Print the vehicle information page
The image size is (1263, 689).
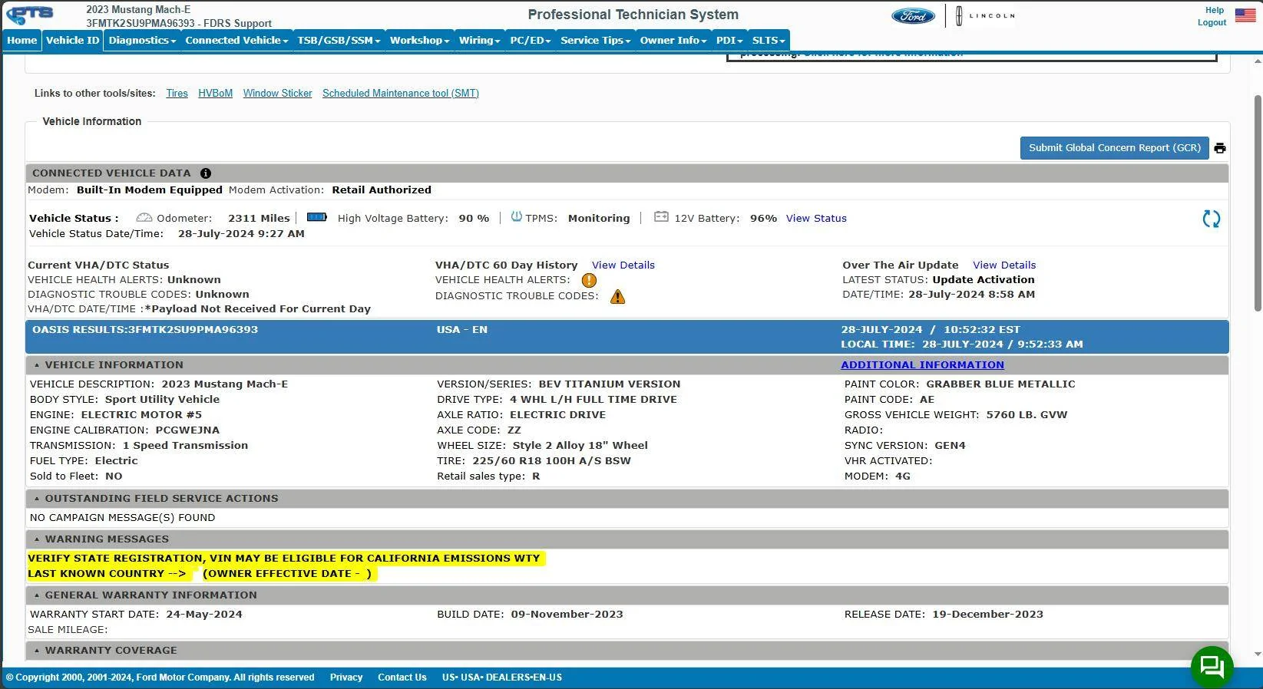[1220, 148]
